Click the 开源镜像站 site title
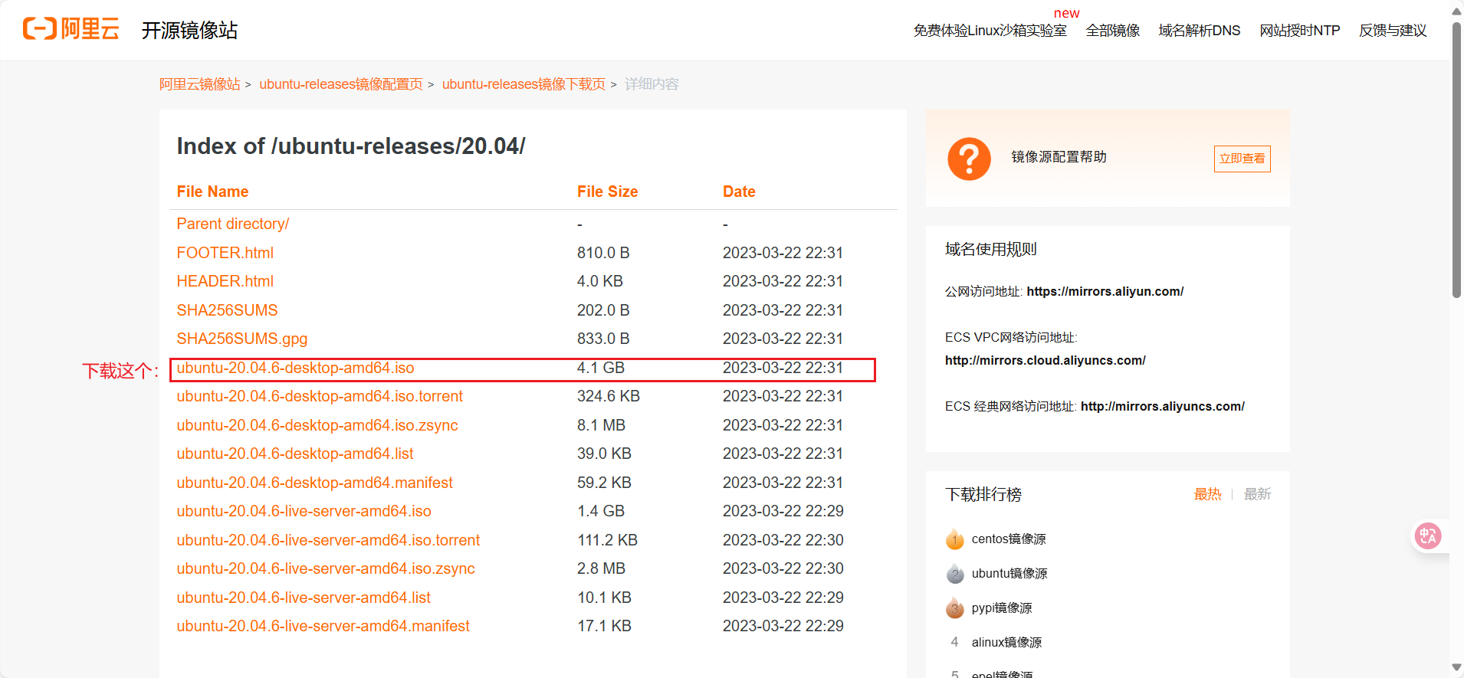Image resolution: width=1464 pixels, height=678 pixels. (x=189, y=30)
